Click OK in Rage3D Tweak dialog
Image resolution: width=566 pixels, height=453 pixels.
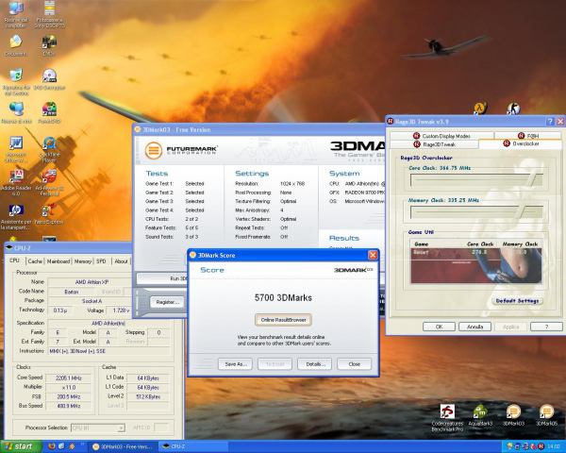tap(439, 327)
